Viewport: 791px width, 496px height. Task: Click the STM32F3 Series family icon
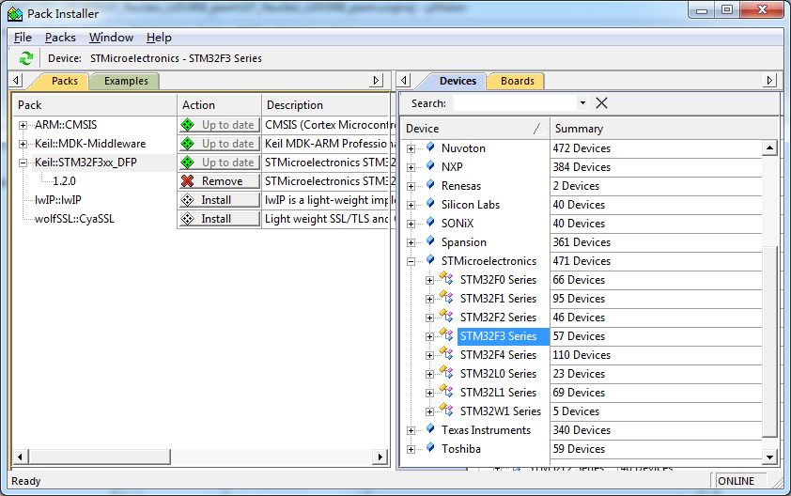tap(446, 334)
